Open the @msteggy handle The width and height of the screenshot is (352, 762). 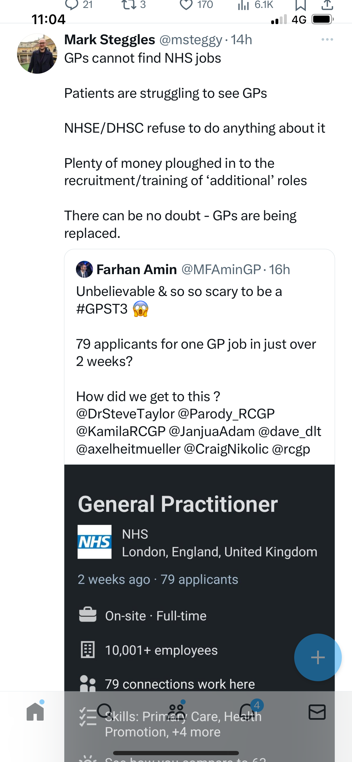tap(191, 40)
